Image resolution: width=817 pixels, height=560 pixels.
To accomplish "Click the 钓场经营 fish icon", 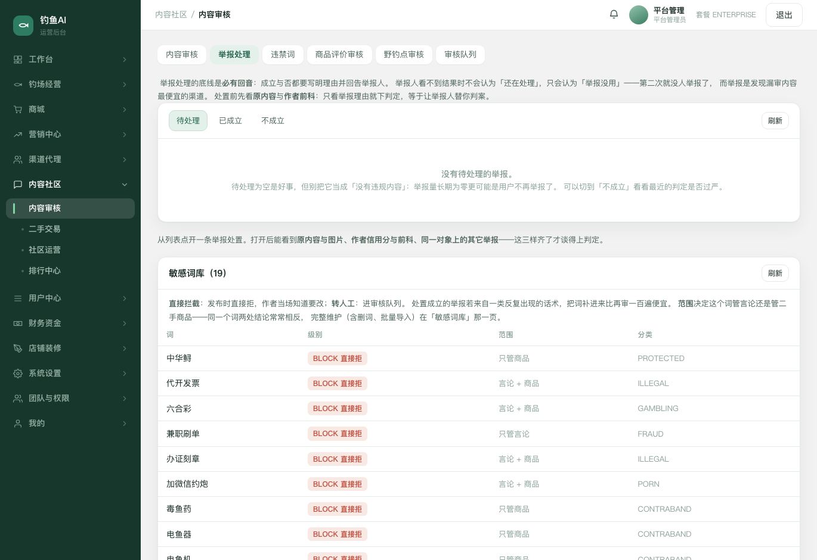I will (x=18, y=85).
